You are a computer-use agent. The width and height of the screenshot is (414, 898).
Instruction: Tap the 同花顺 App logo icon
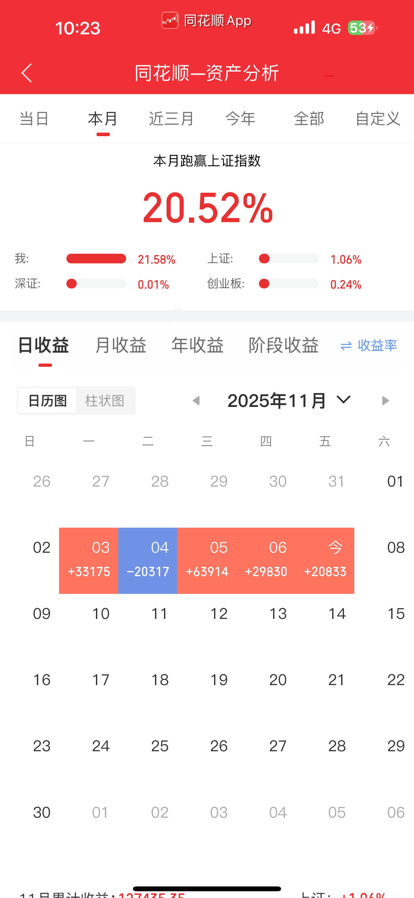click(x=170, y=21)
